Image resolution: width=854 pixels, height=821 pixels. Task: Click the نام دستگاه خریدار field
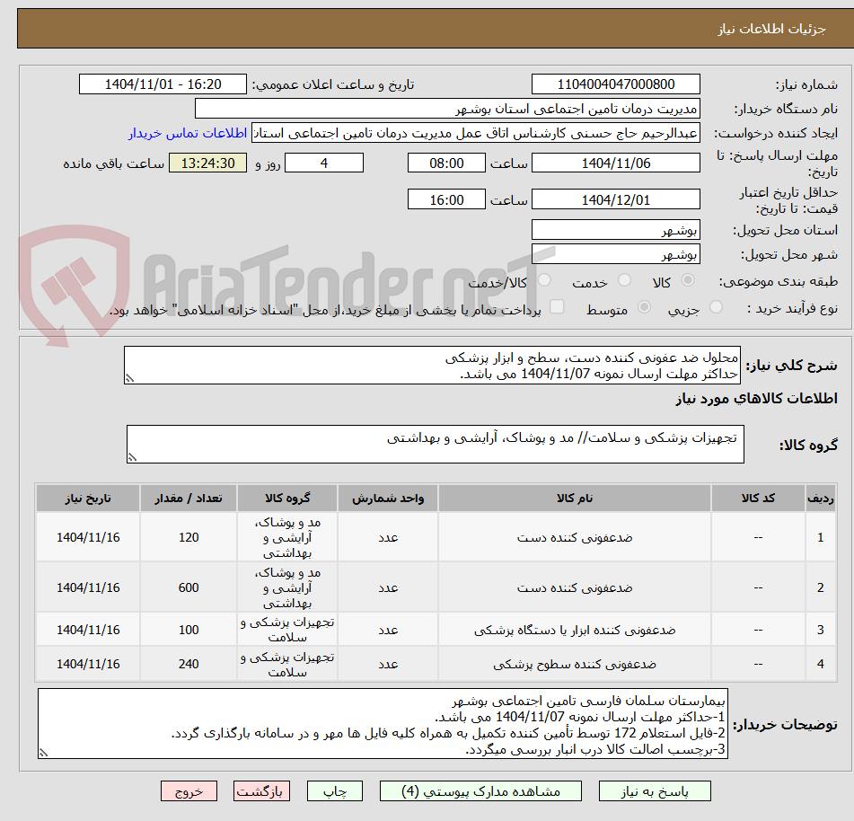click(x=447, y=109)
